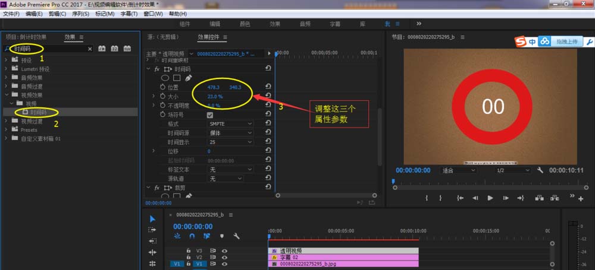Click the pen mask tool under 时间码
The image size is (595, 270).
click(x=189, y=78)
